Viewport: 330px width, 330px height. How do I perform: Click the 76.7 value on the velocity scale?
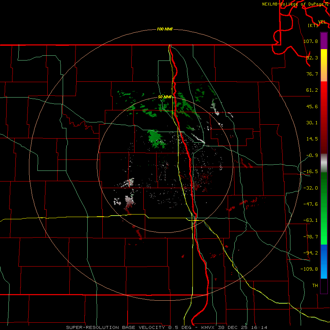pyautogui.click(x=312, y=74)
